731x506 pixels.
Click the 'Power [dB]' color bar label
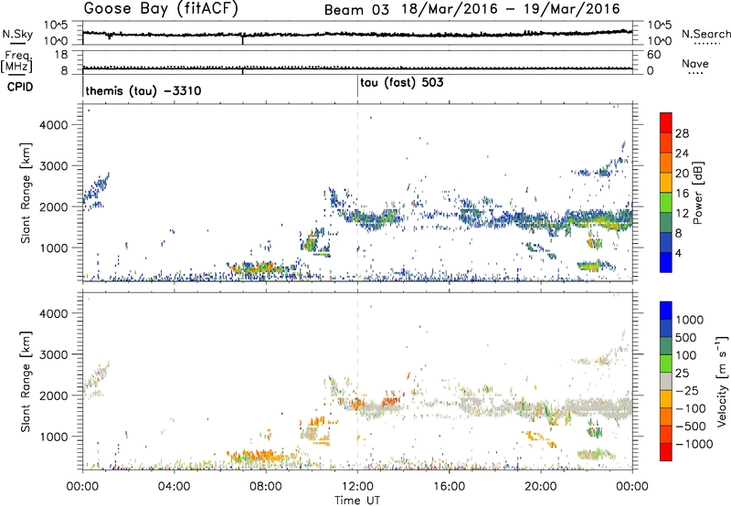[697, 193]
